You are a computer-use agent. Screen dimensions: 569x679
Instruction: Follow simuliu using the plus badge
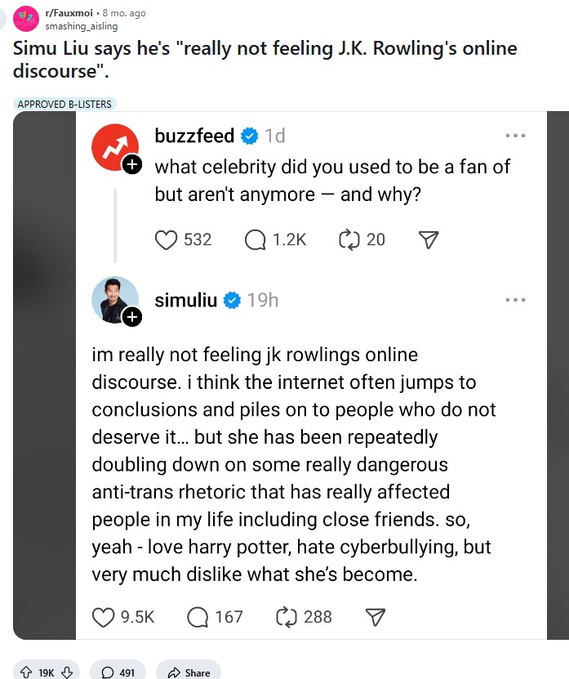pos(132,317)
